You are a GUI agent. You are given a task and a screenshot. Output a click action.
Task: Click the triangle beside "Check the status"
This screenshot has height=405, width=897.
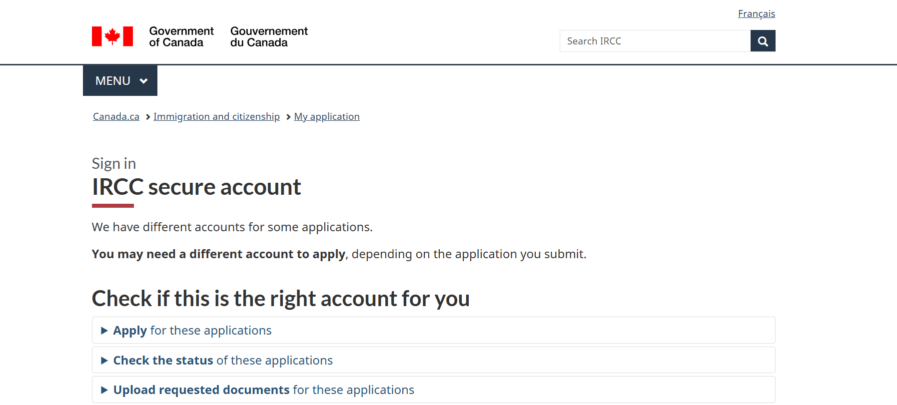click(x=104, y=361)
